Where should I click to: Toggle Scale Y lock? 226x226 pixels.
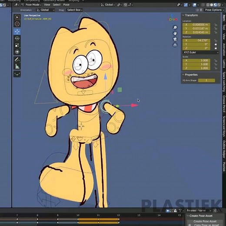[216, 64]
